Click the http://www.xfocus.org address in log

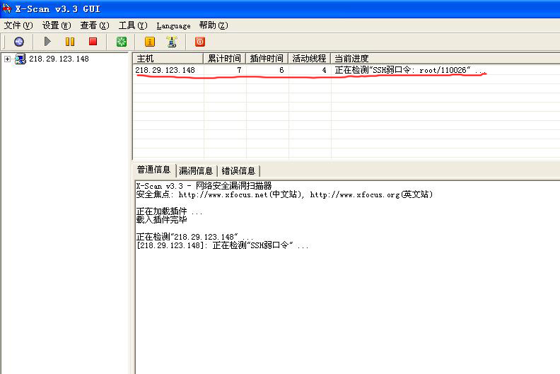click(355, 194)
